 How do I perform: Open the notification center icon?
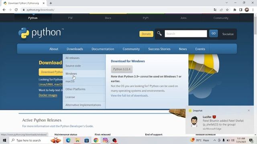tap(251, 140)
